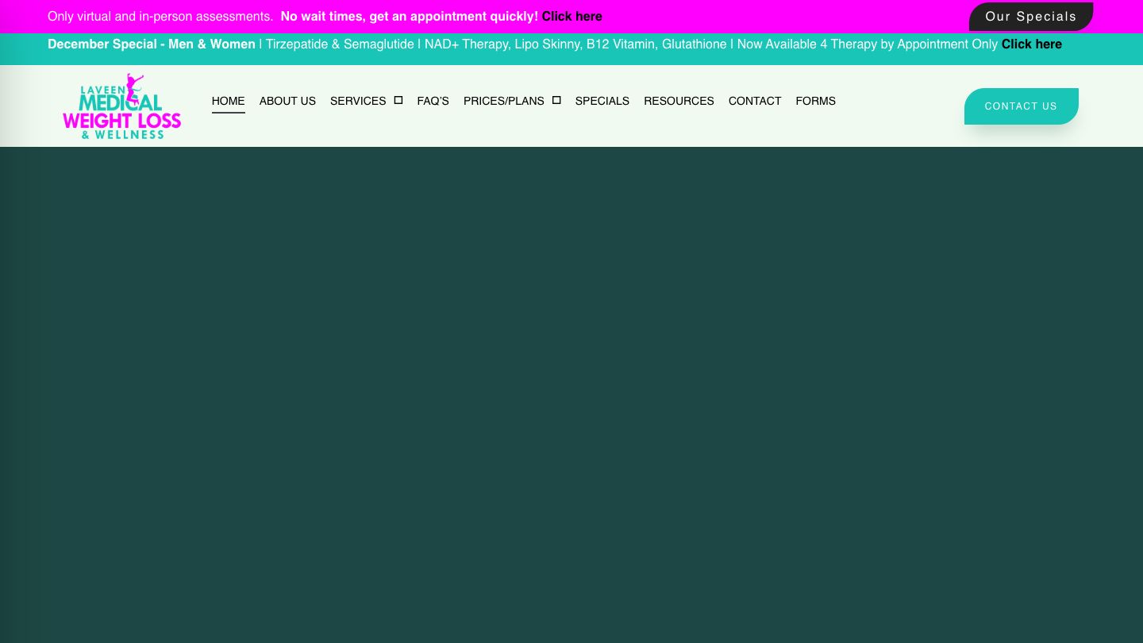Click the black Our Specials button
Screen dimensions: 1143x643
1030,17
